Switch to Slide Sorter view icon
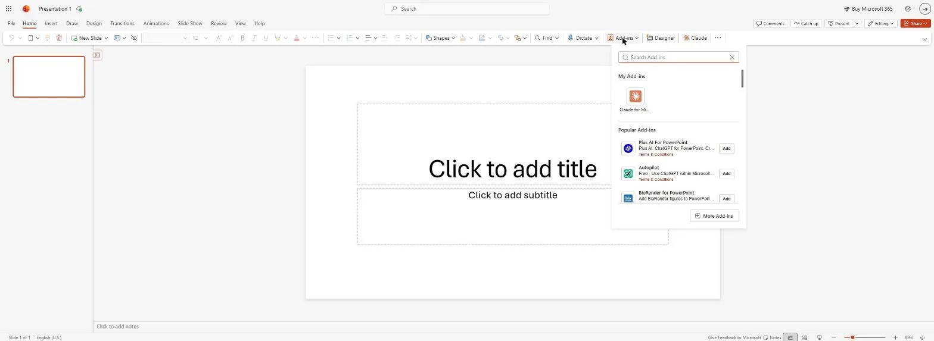Image resolution: width=934 pixels, height=341 pixels. [x=805, y=337]
